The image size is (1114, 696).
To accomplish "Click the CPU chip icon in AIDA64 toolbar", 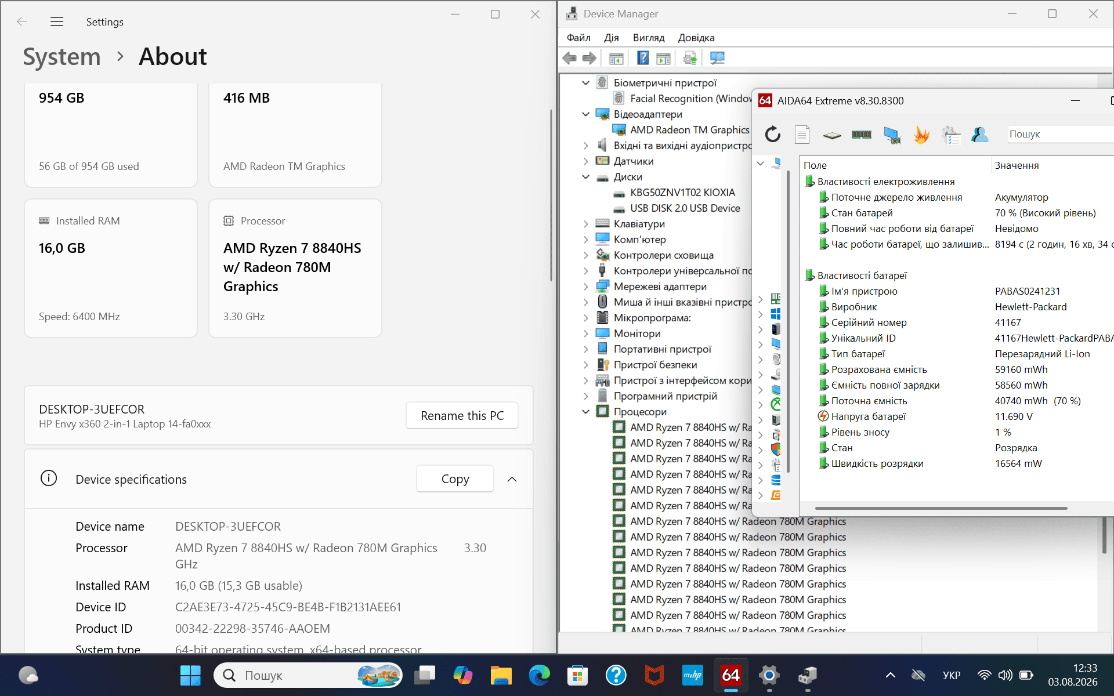I will tap(832, 135).
